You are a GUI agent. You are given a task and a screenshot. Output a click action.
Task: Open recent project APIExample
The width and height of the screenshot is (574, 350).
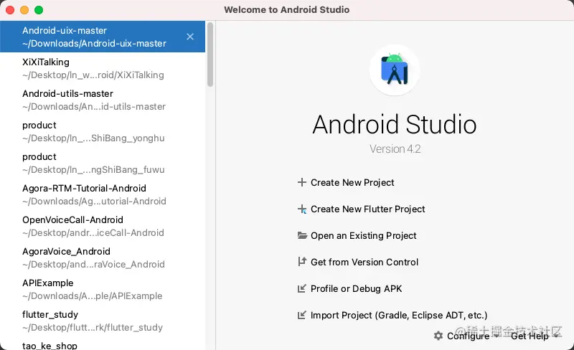click(x=103, y=289)
